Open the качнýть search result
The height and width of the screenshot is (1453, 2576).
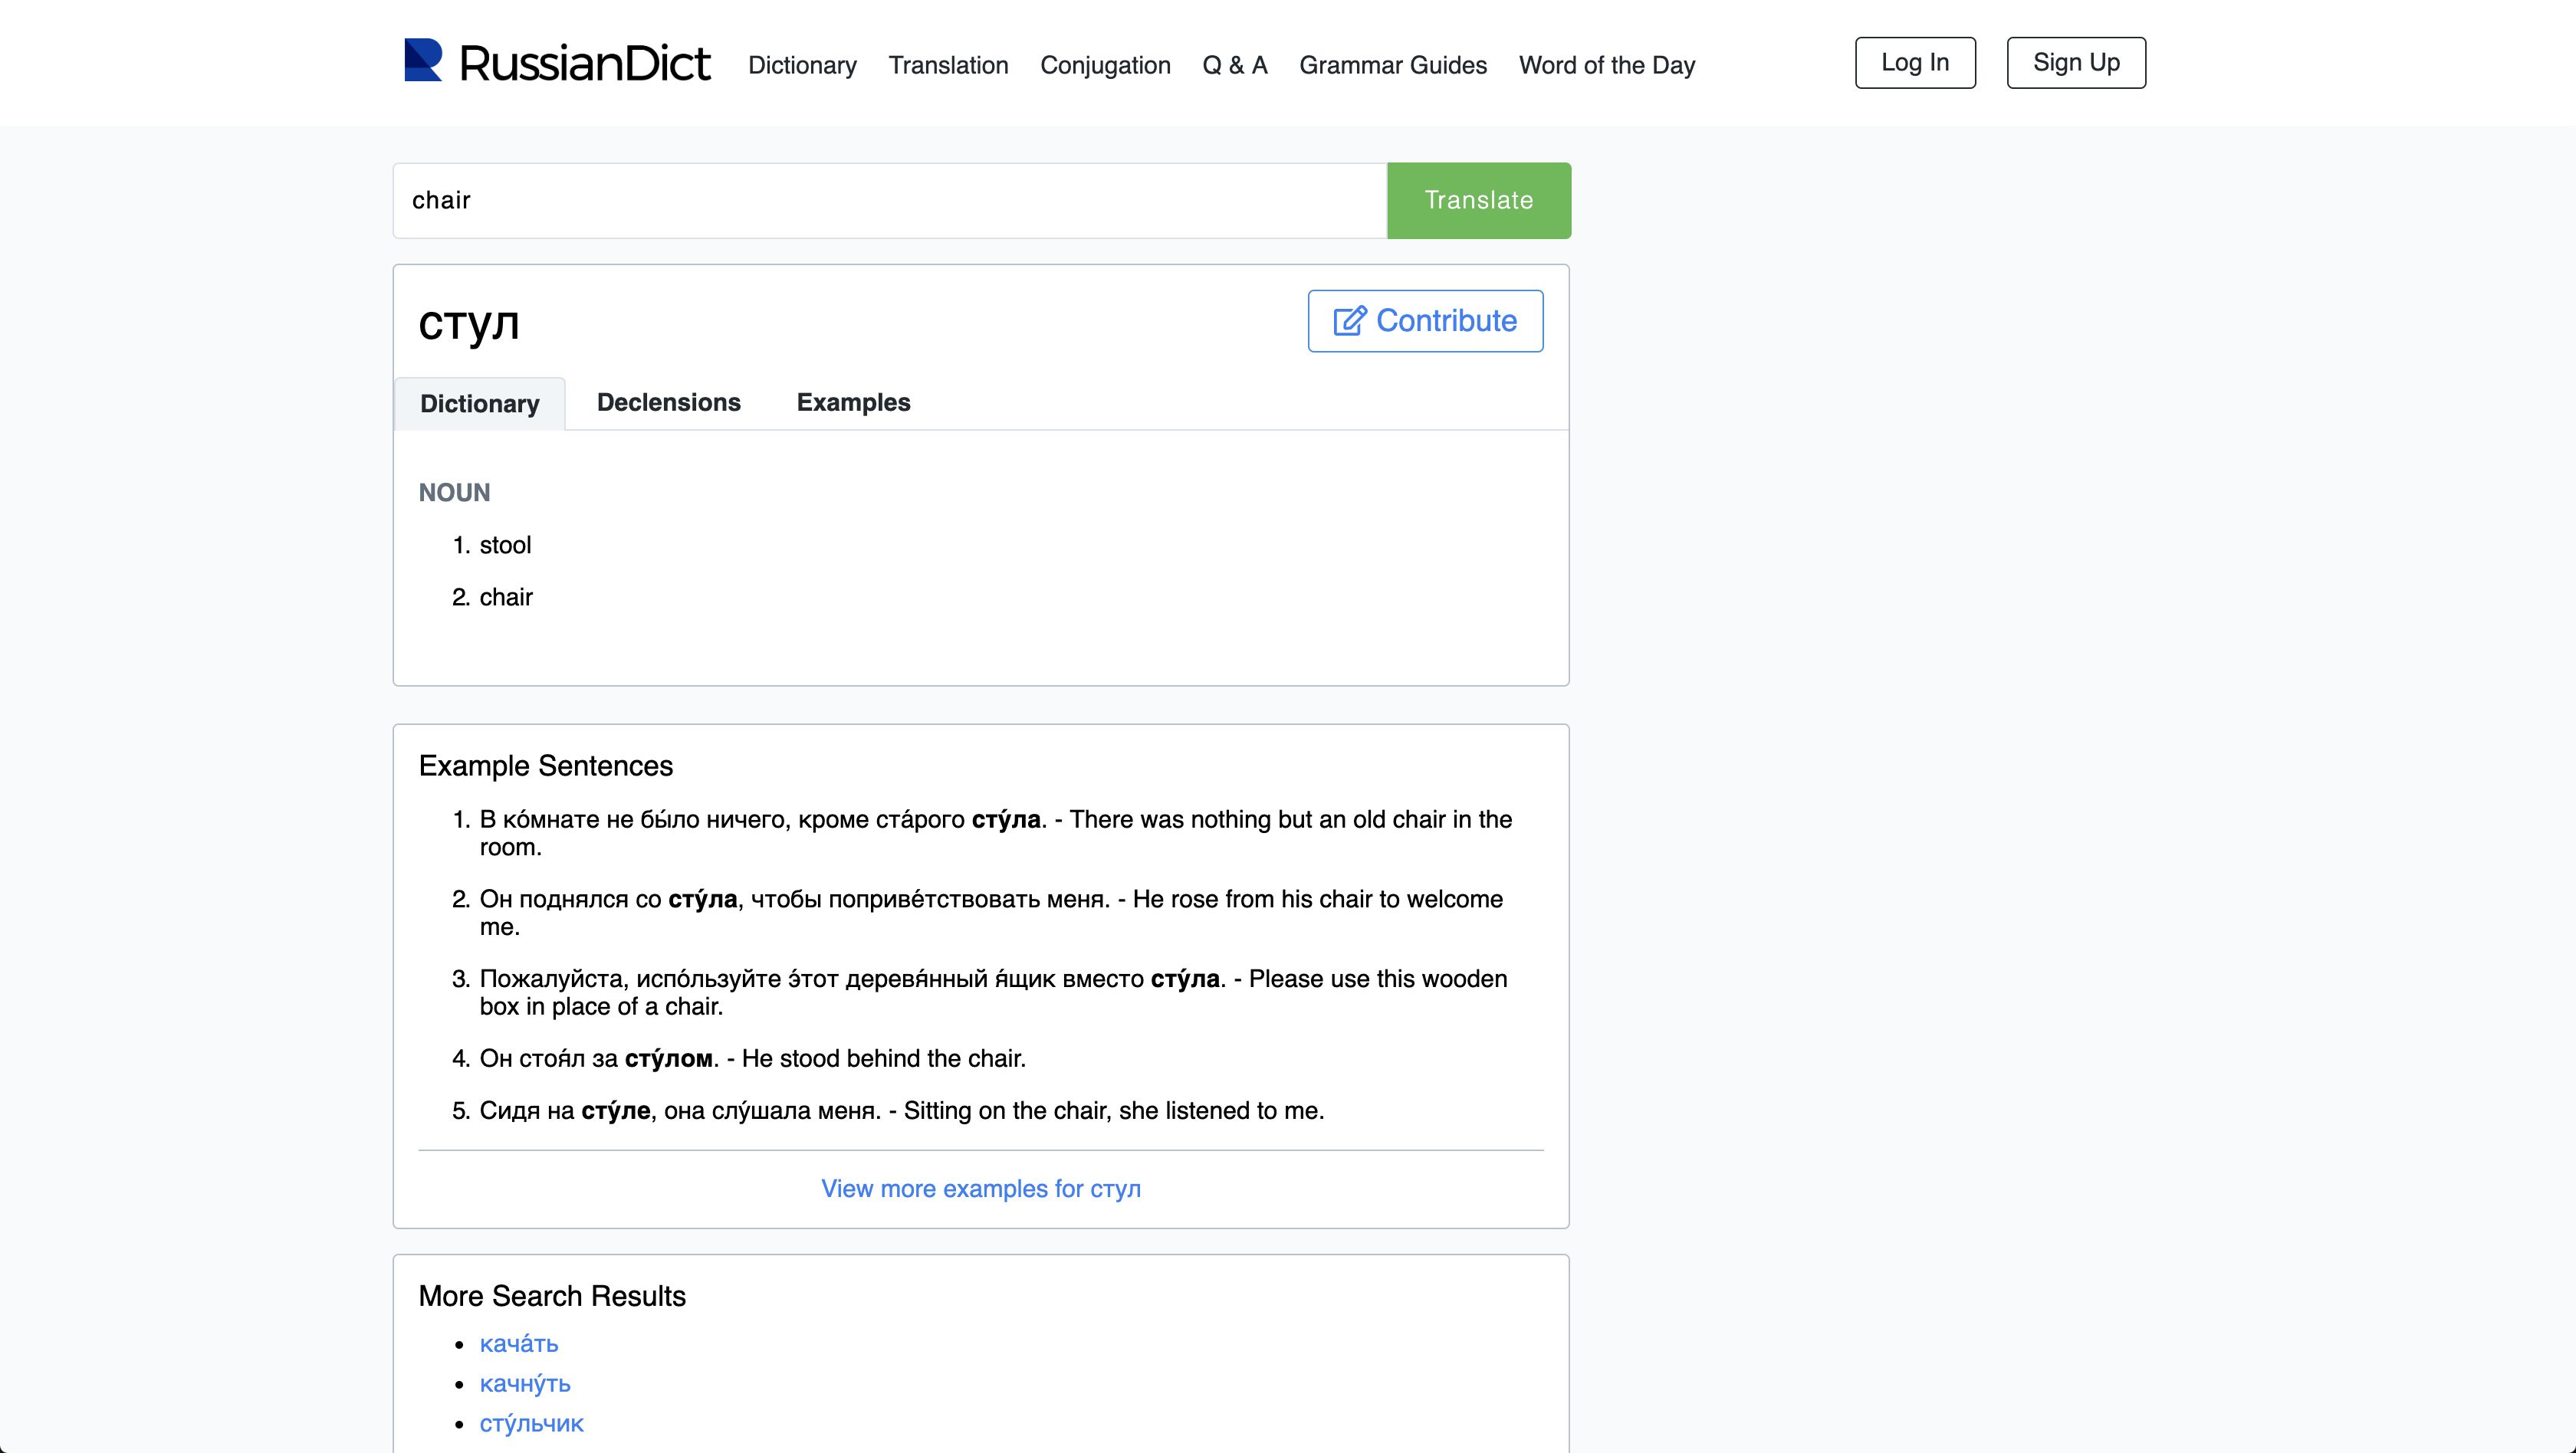point(524,1384)
